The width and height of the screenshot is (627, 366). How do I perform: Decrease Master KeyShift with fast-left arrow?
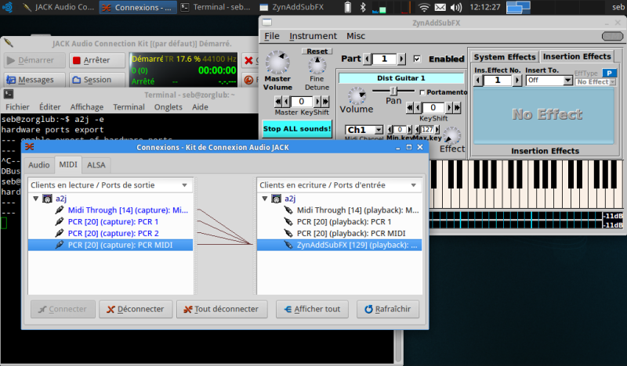(x=278, y=102)
